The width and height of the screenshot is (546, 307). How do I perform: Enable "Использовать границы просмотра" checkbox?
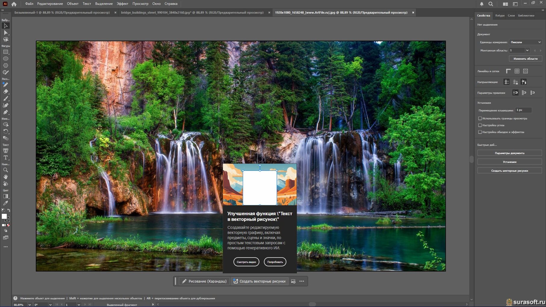pos(480,119)
